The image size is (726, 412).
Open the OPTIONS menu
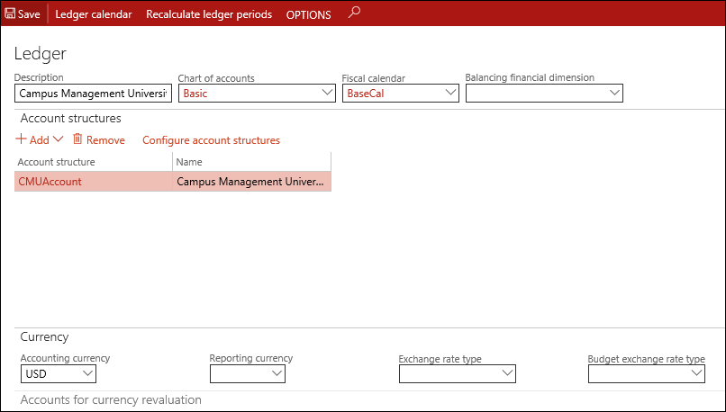coord(308,14)
